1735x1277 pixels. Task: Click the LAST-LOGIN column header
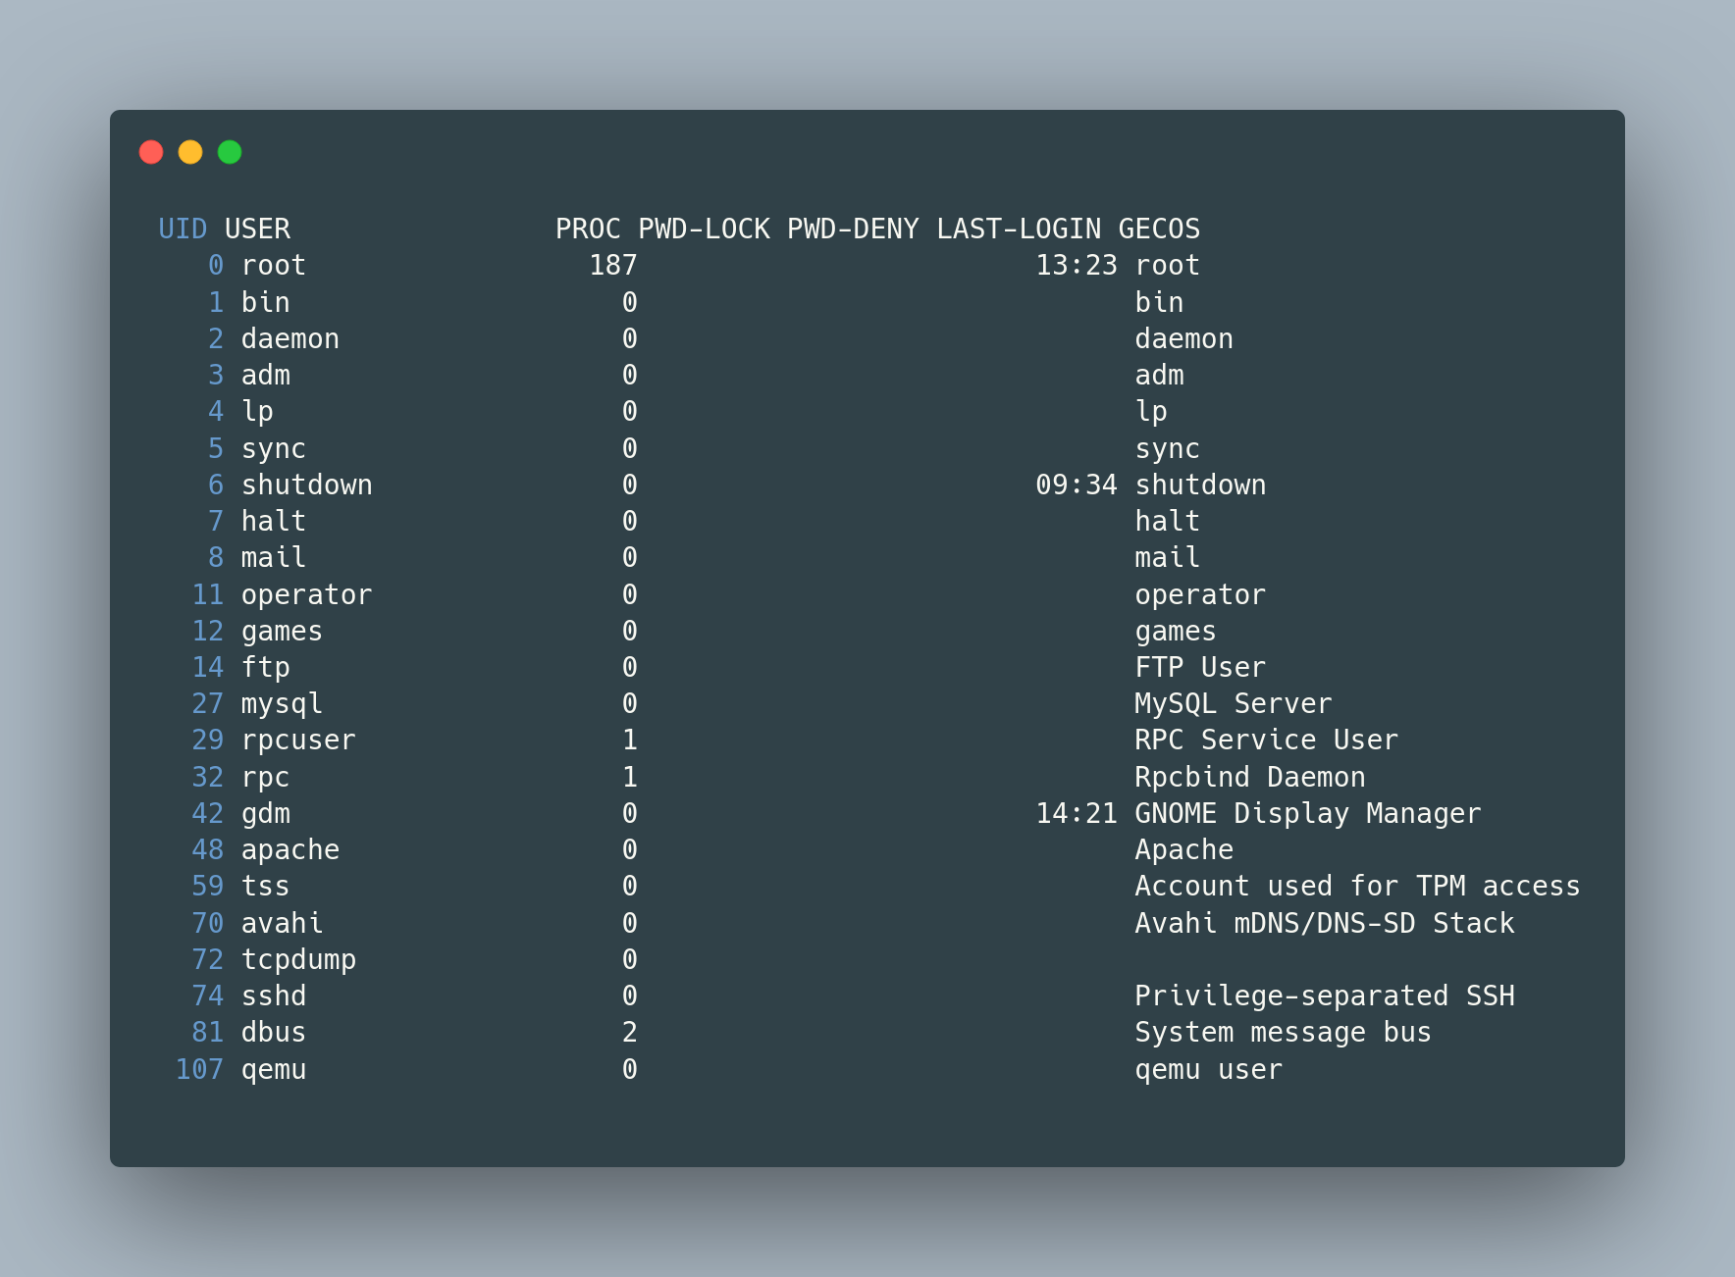pos(1018,230)
